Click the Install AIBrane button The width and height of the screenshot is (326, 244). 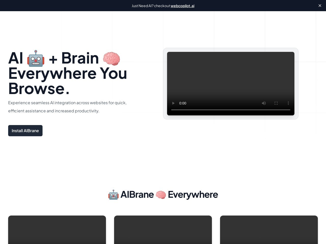tap(25, 131)
